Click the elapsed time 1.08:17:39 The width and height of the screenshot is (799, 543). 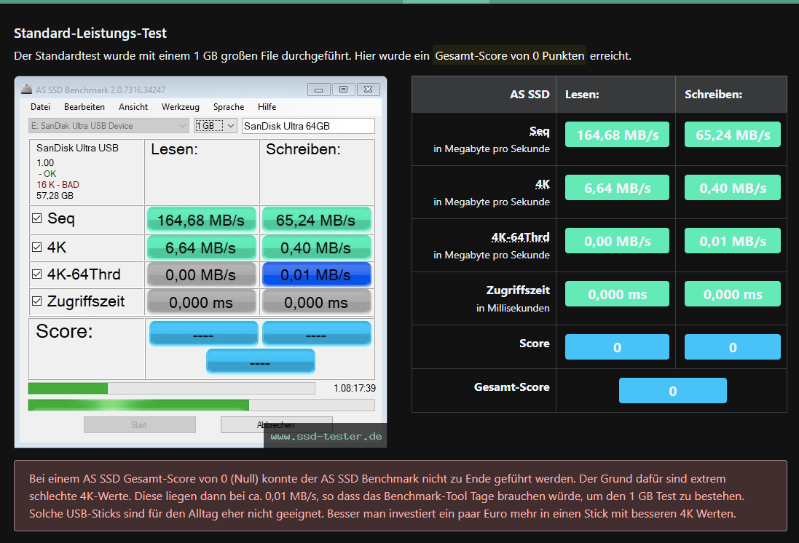355,388
